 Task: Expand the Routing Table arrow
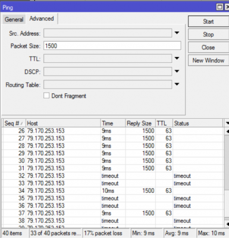click(177, 84)
